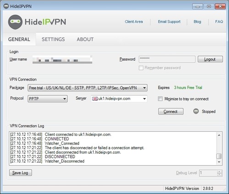Click the Connect button
The width and height of the screenshot is (229, 194).
(x=171, y=112)
